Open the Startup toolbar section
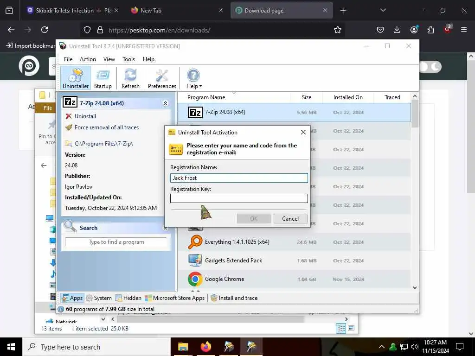 point(103,78)
